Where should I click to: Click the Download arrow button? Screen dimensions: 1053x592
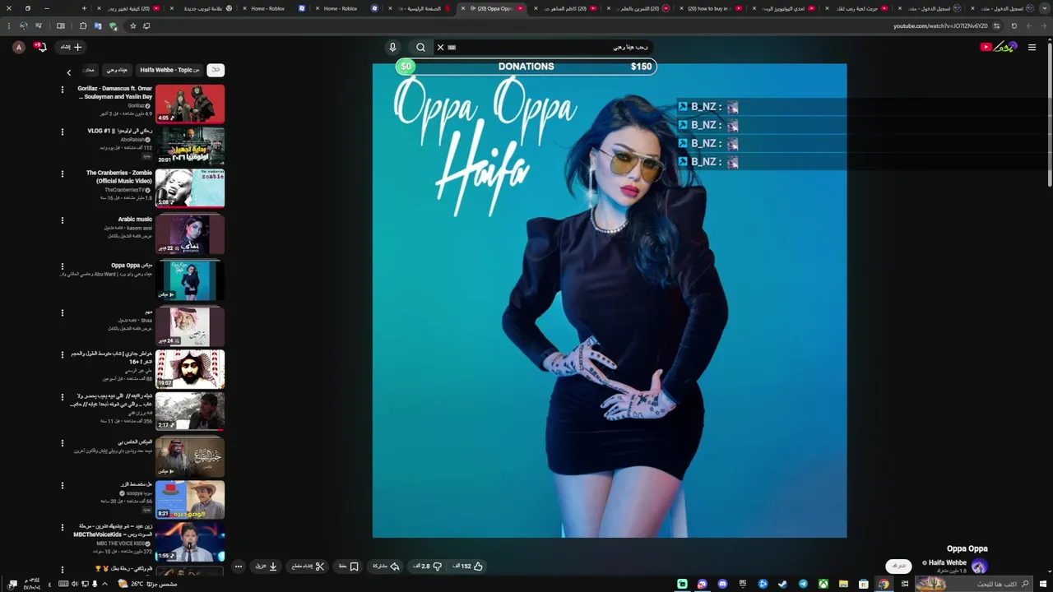click(x=266, y=566)
